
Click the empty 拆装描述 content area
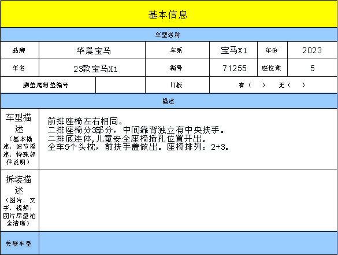188,200
